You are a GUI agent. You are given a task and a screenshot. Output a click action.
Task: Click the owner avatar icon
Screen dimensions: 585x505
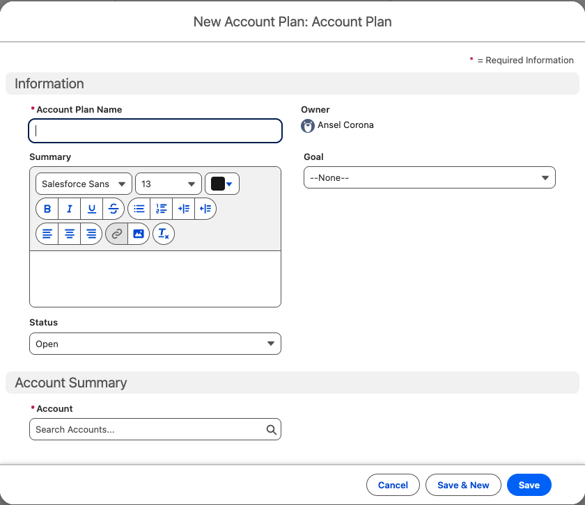pos(308,126)
